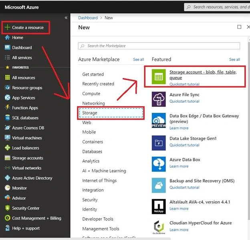The height and width of the screenshot is (240, 250).
Task: Select Mobile marketplace category
Action: pyautogui.click(x=89, y=132)
